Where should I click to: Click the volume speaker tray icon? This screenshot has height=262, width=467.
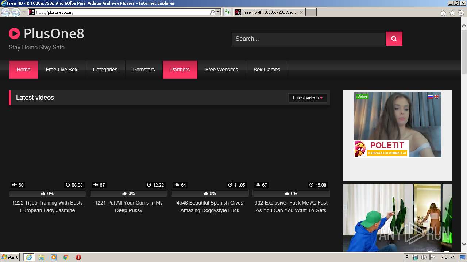424,257
